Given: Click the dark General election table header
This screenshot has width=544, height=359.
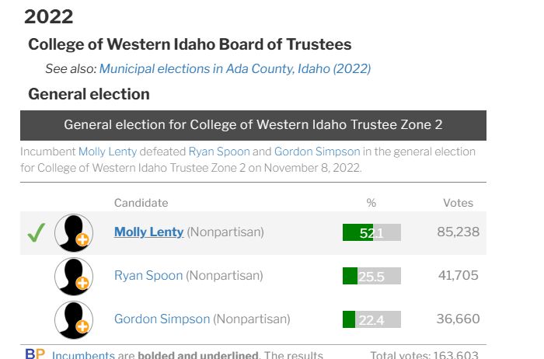Looking at the screenshot, I should pyautogui.click(x=253, y=125).
